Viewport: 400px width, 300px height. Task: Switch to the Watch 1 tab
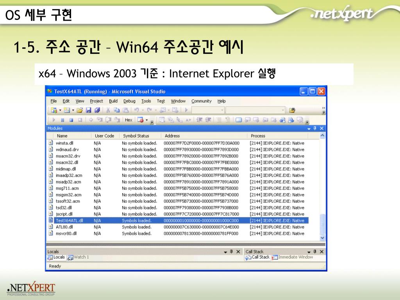pos(78,257)
